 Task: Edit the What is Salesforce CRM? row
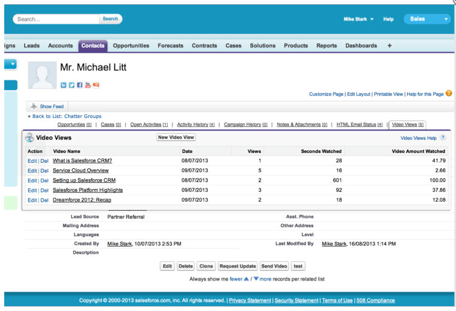(x=32, y=161)
